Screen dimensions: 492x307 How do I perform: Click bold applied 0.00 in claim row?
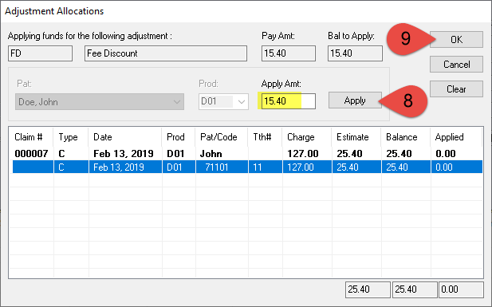pos(446,154)
